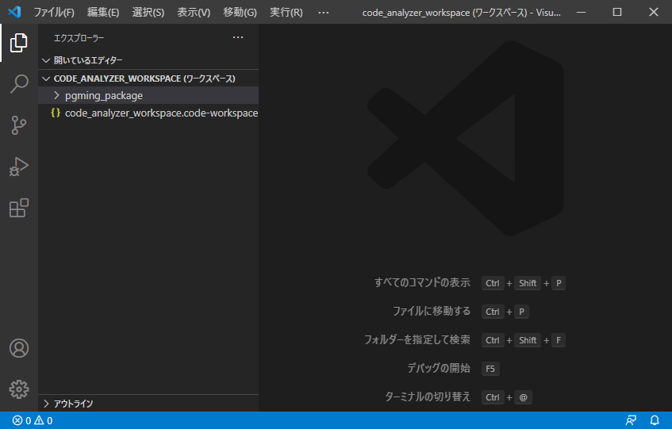672x429 pixels.
Task: Open the 表示(V) menu
Action: tap(194, 12)
